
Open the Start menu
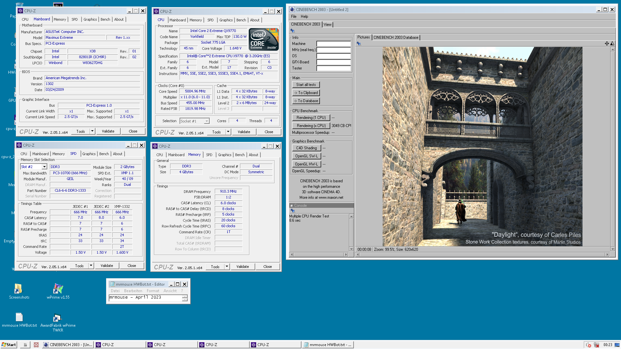coord(9,345)
